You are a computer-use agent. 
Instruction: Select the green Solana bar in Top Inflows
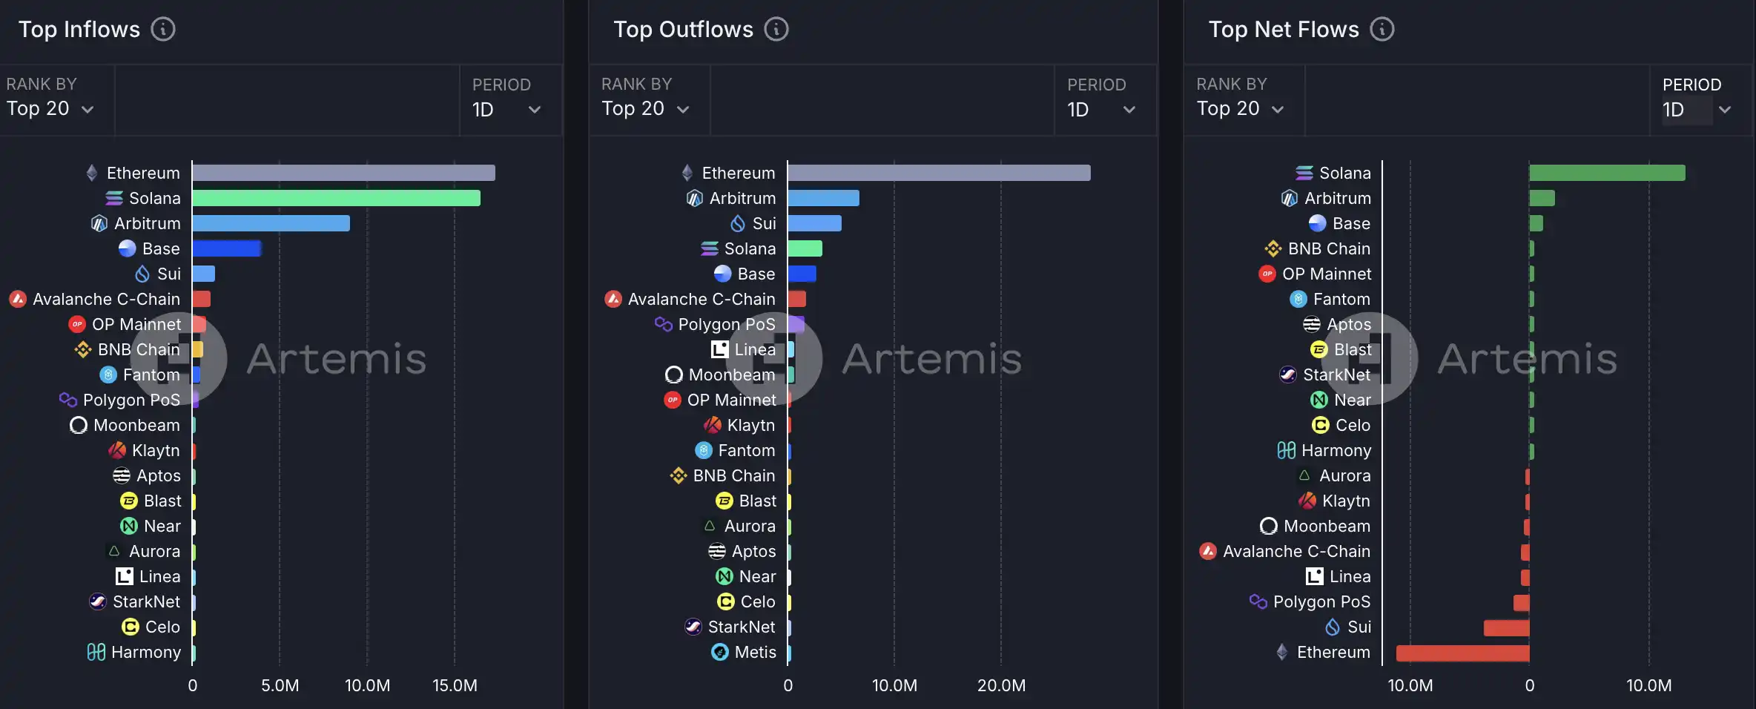click(336, 198)
